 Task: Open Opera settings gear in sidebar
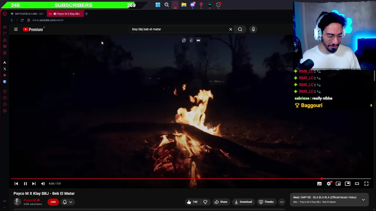5,111
